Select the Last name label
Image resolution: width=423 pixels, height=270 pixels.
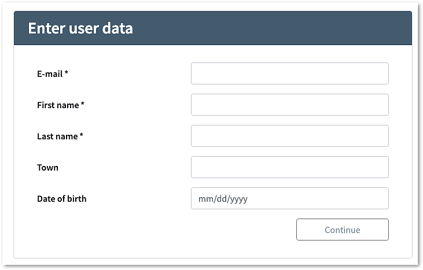pos(57,136)
